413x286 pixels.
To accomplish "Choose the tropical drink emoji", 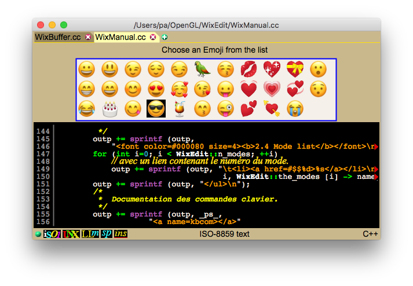I will point(179,108).
